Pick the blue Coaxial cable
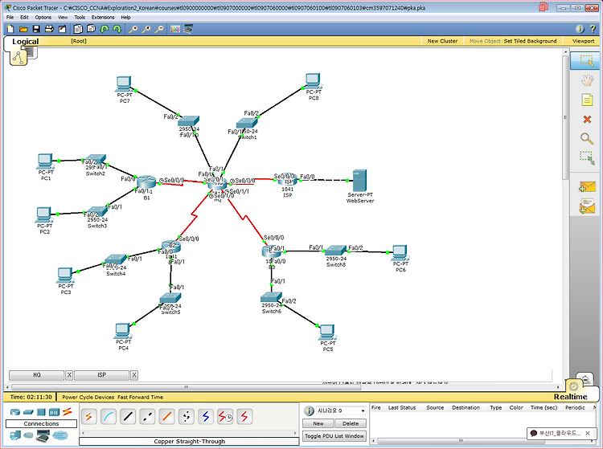Screen dimensions: 603x449 (x=206, y=417)
